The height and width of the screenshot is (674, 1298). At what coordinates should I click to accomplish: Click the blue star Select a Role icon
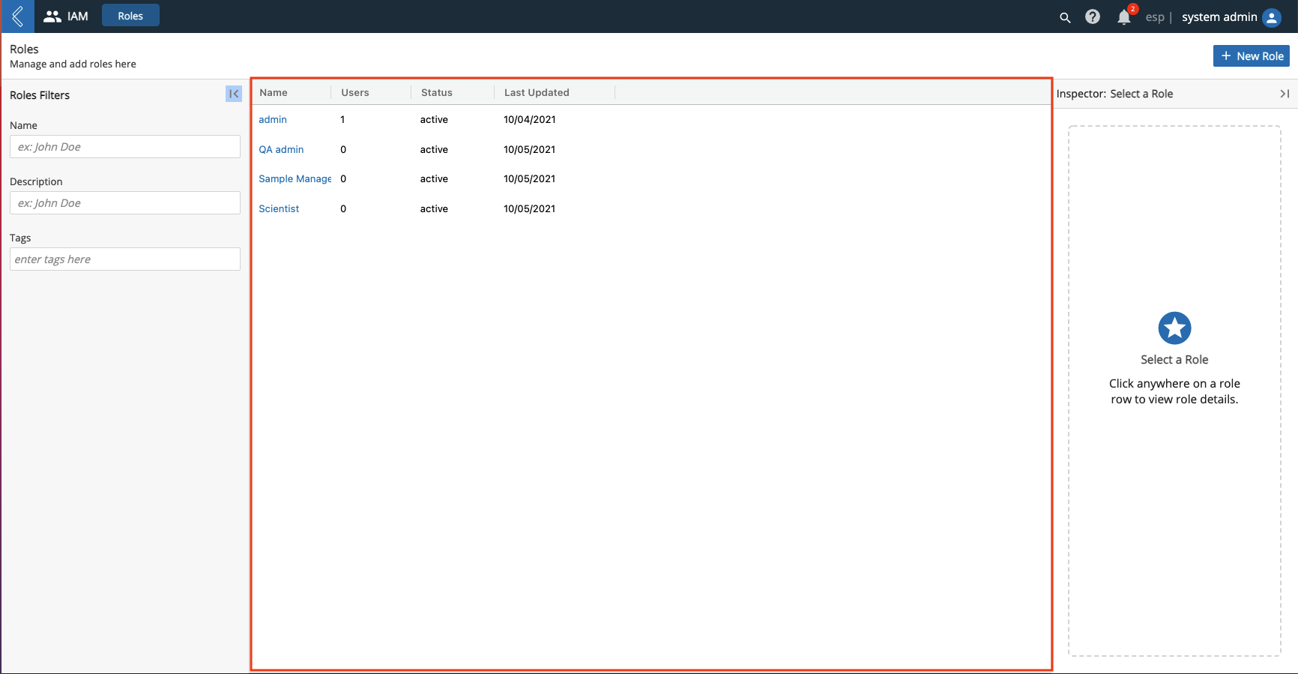[x=1174, y=328]
